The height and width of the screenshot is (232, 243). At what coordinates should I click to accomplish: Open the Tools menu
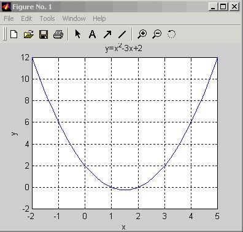tap(47, 18)
